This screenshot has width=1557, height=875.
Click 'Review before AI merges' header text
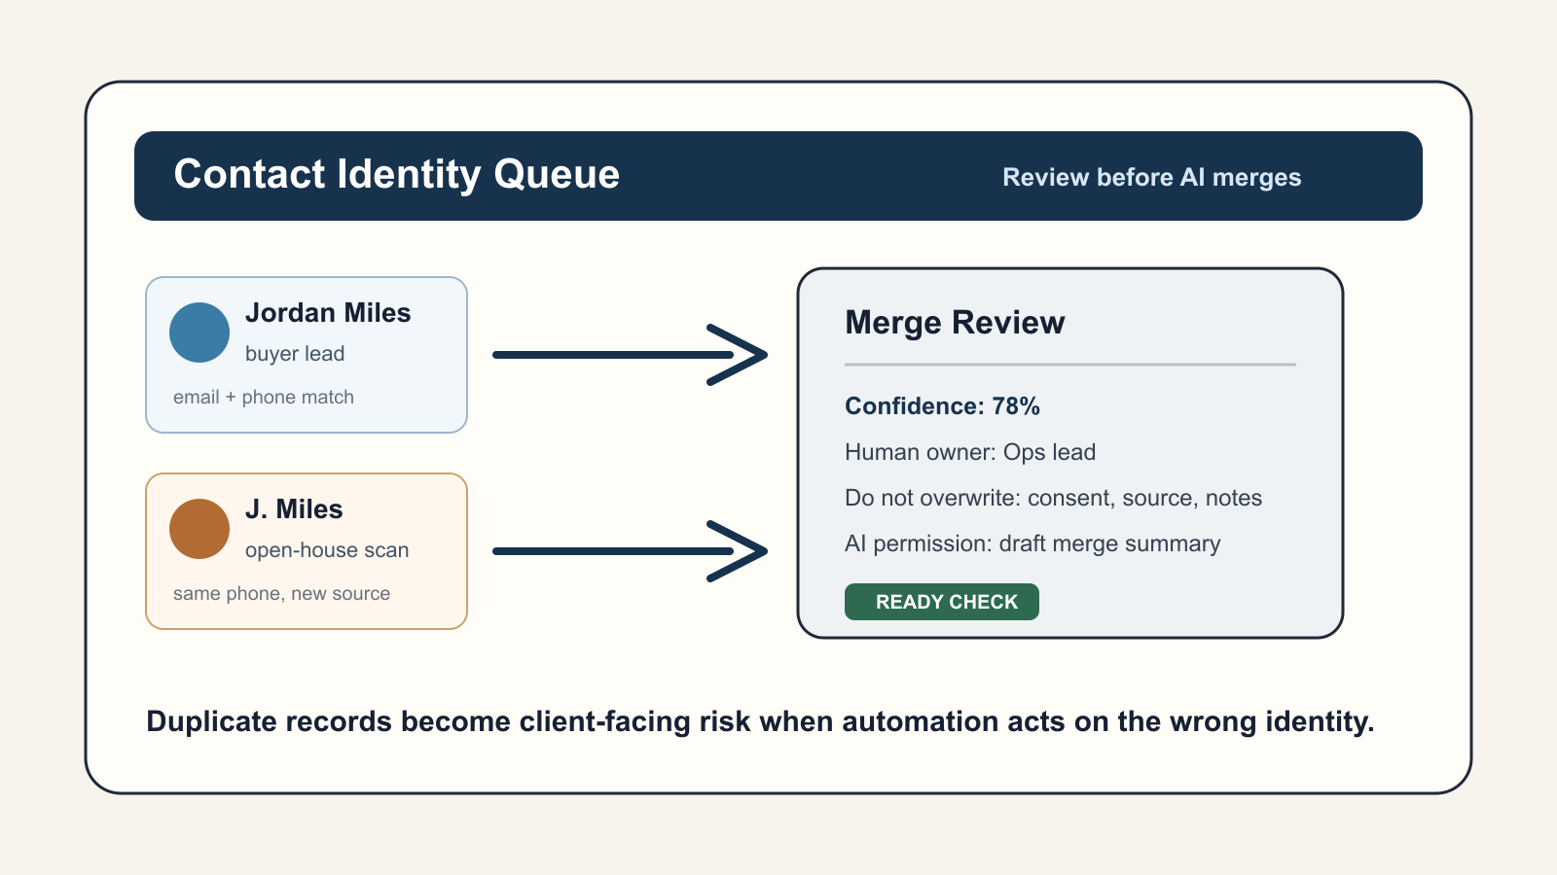click(x=1152, y=177)
